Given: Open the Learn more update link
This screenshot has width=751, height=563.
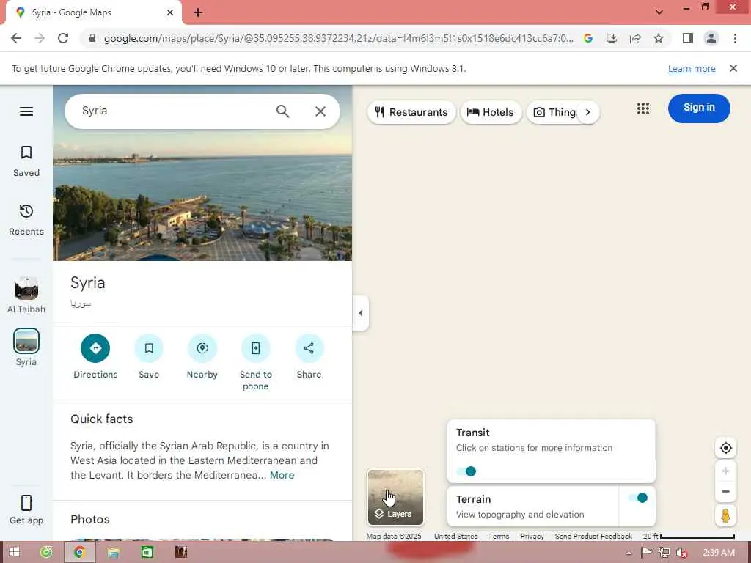Looking at the screenshot, I should pyautogui.click(x=692, y=68).
